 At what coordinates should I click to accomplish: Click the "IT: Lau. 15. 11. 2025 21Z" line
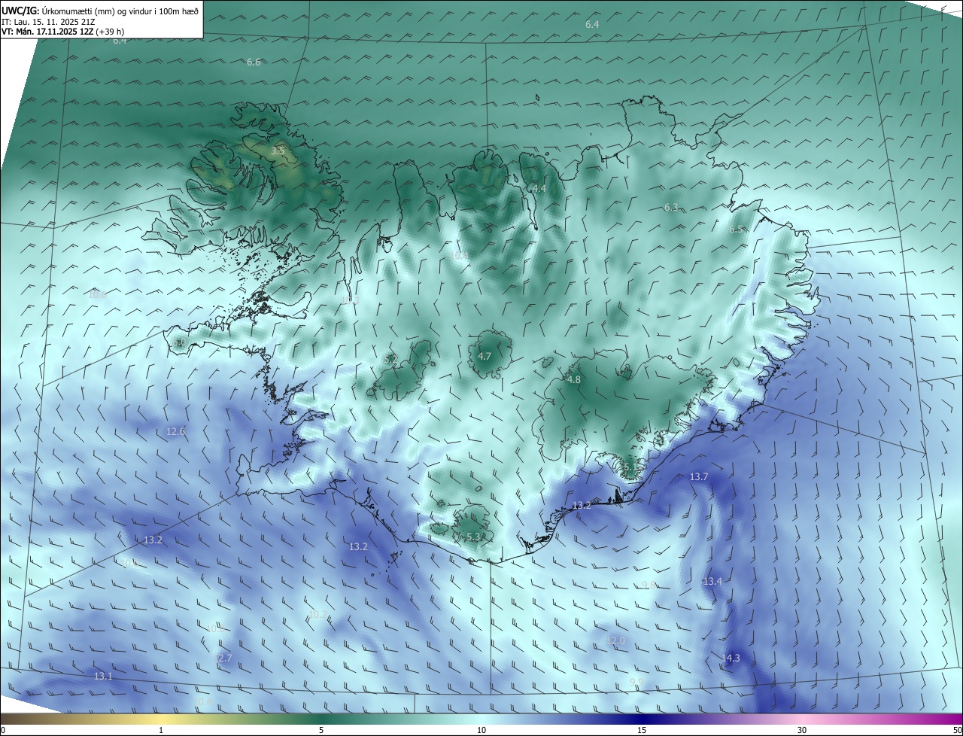(x=47, y=22)
